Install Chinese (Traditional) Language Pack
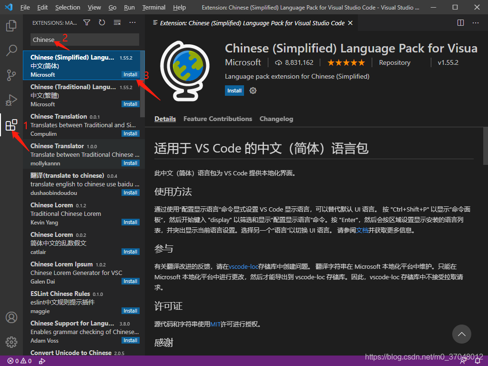The image size is (488, 366). (130, 104)
